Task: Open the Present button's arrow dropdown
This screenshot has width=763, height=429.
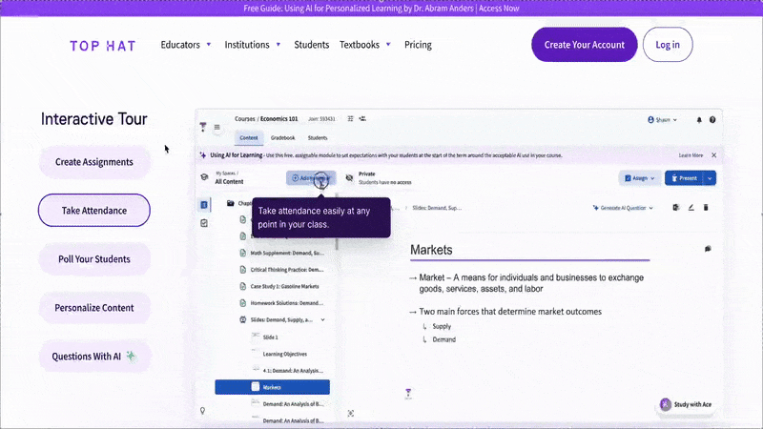Action: (x=710, y=178)
